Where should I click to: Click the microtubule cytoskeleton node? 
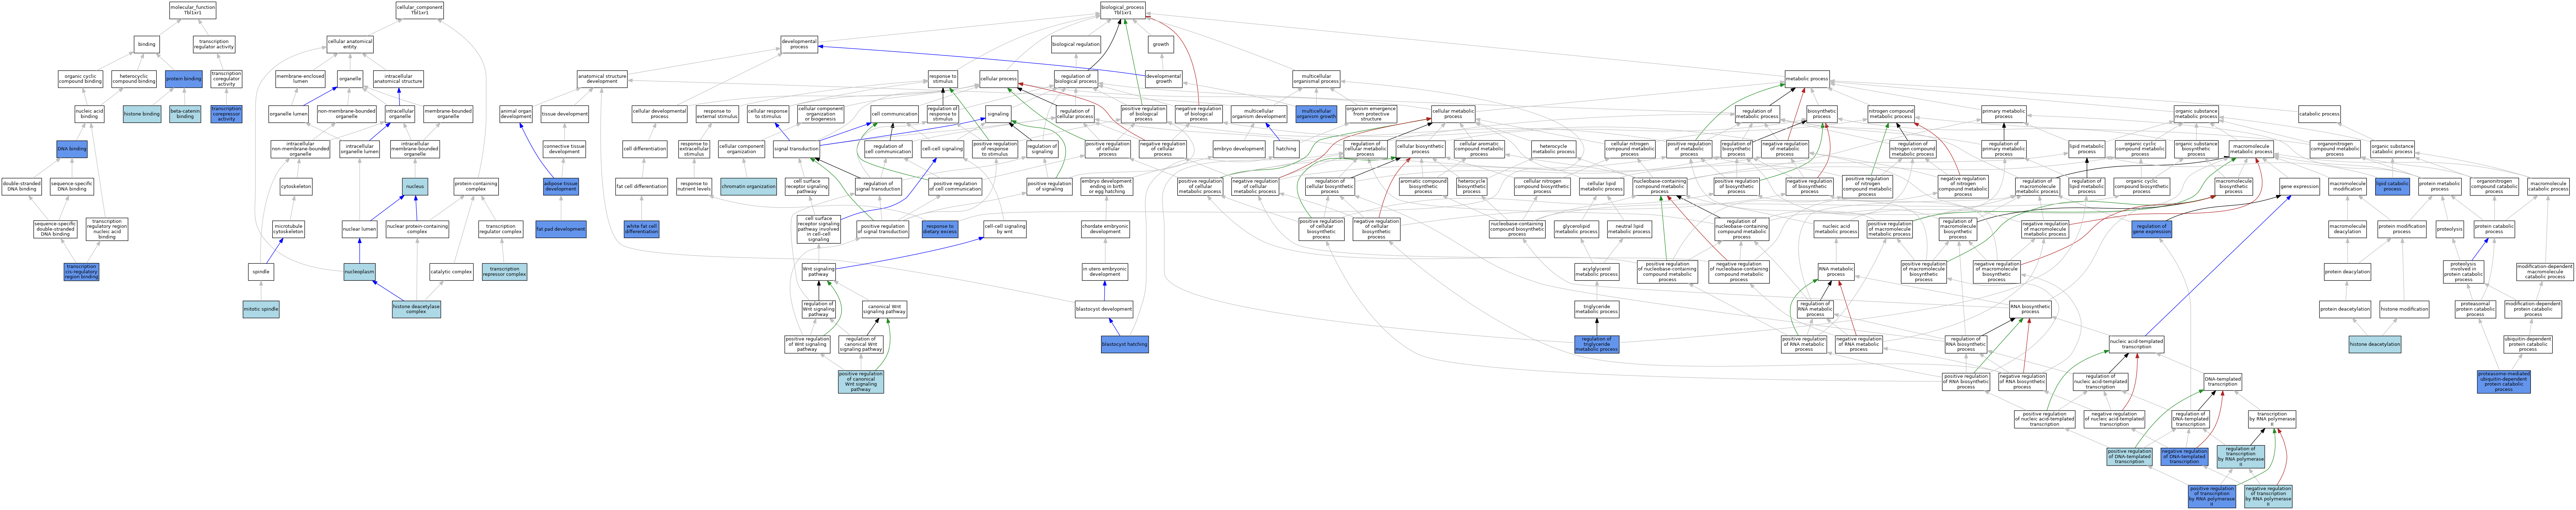(x=288, y=229)
